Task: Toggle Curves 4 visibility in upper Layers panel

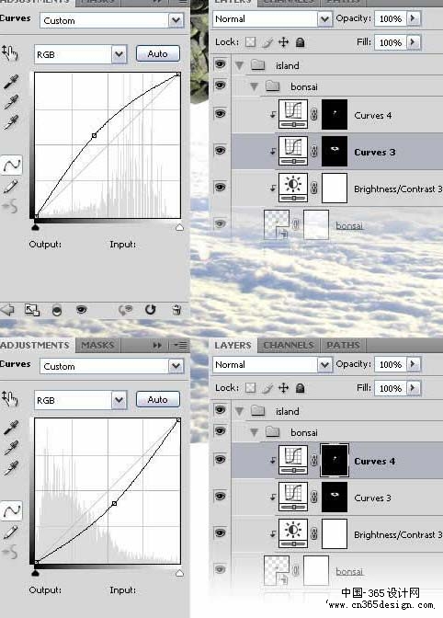Action: tap(221, 114)
